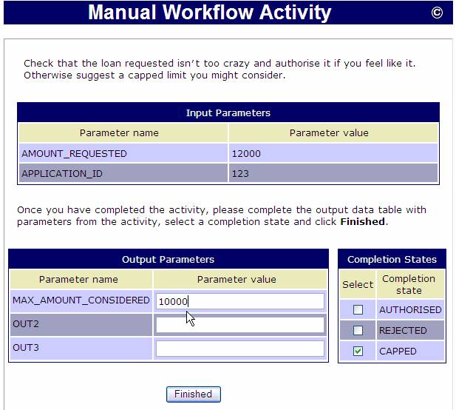Click the copyright symbol in title bar
The height and width of the screenshot is (410, 456).
[x=437, y=13]
